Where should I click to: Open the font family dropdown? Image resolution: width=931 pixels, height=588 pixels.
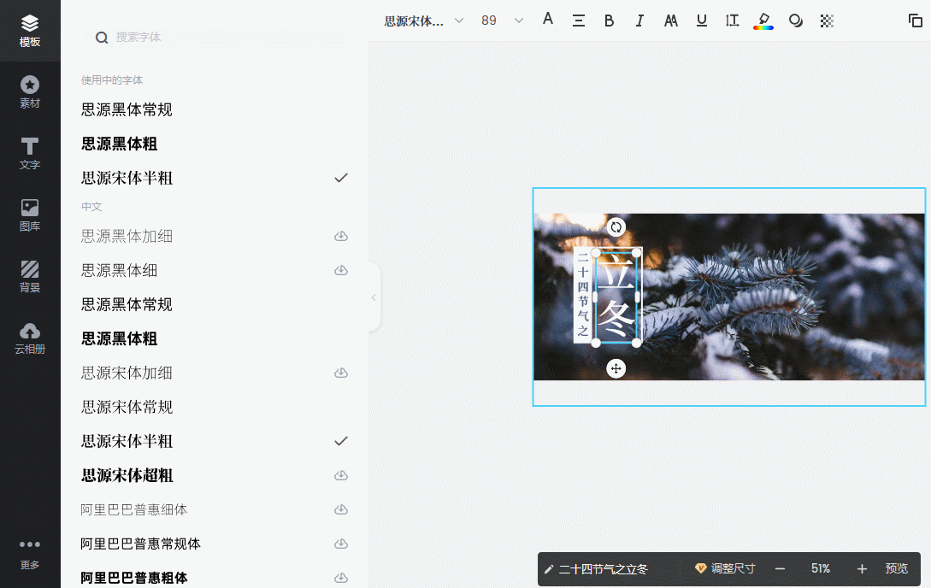point(424,21)
